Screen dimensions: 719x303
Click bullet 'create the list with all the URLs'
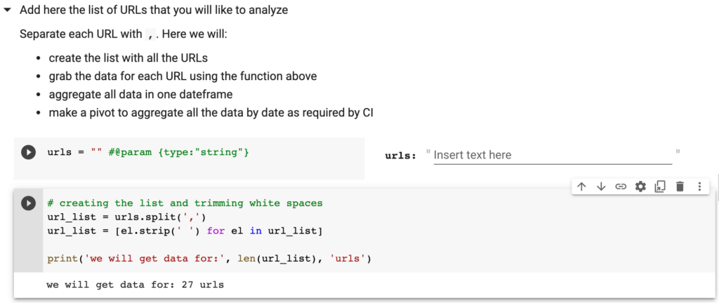(128, 58)
